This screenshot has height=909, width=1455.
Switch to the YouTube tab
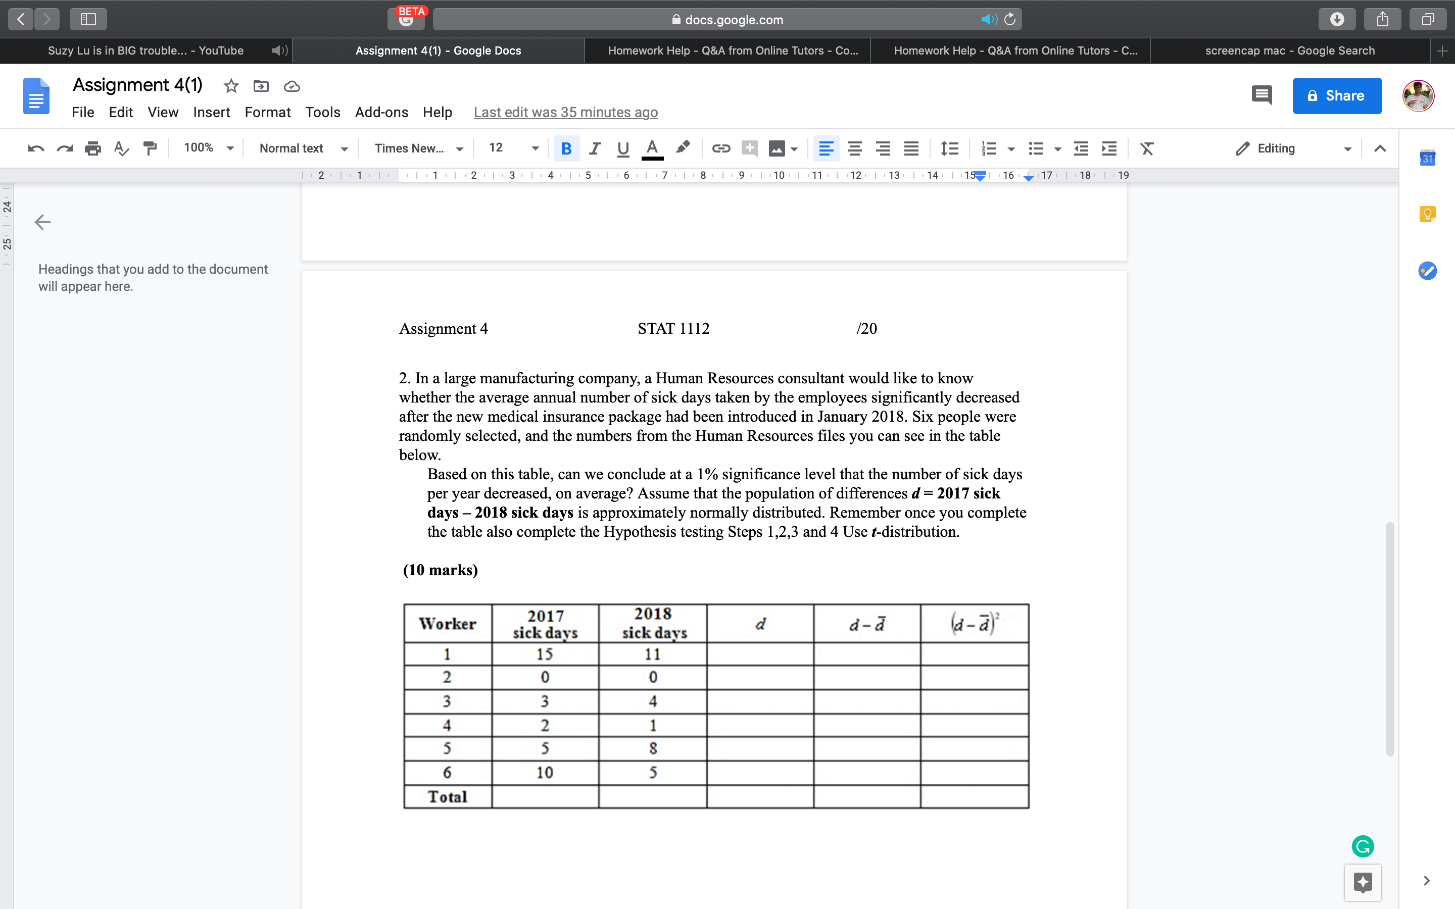point(145,50)
